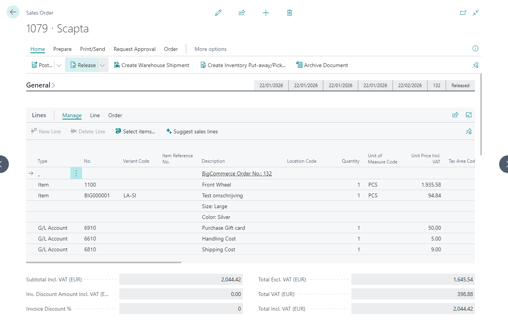
Task: Click Post… action
Action: pos(42,65)
